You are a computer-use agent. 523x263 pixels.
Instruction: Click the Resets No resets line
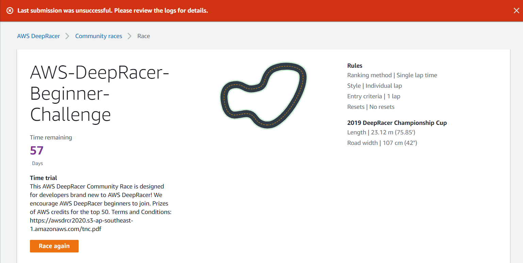(x=371, y=107)
